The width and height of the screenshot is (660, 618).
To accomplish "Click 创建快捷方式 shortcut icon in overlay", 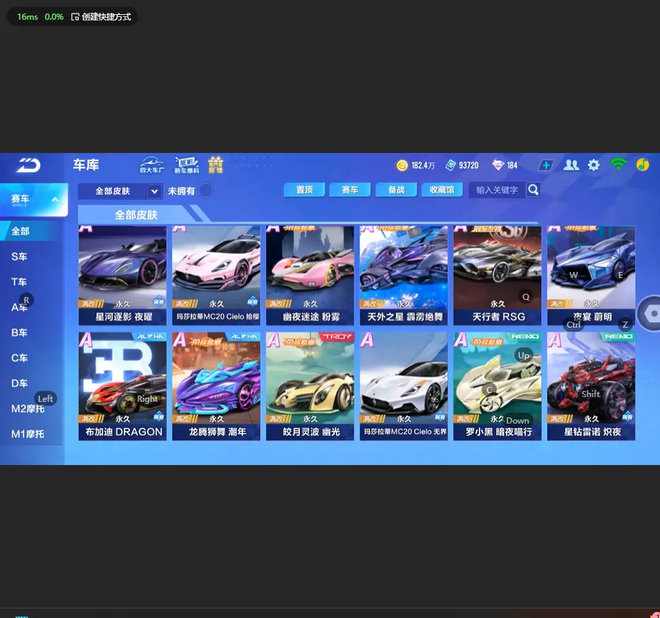I will 75,17.
